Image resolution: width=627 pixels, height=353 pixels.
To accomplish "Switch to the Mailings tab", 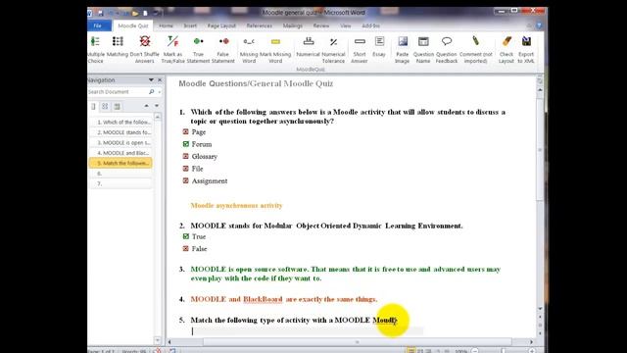I will point(293,25).
